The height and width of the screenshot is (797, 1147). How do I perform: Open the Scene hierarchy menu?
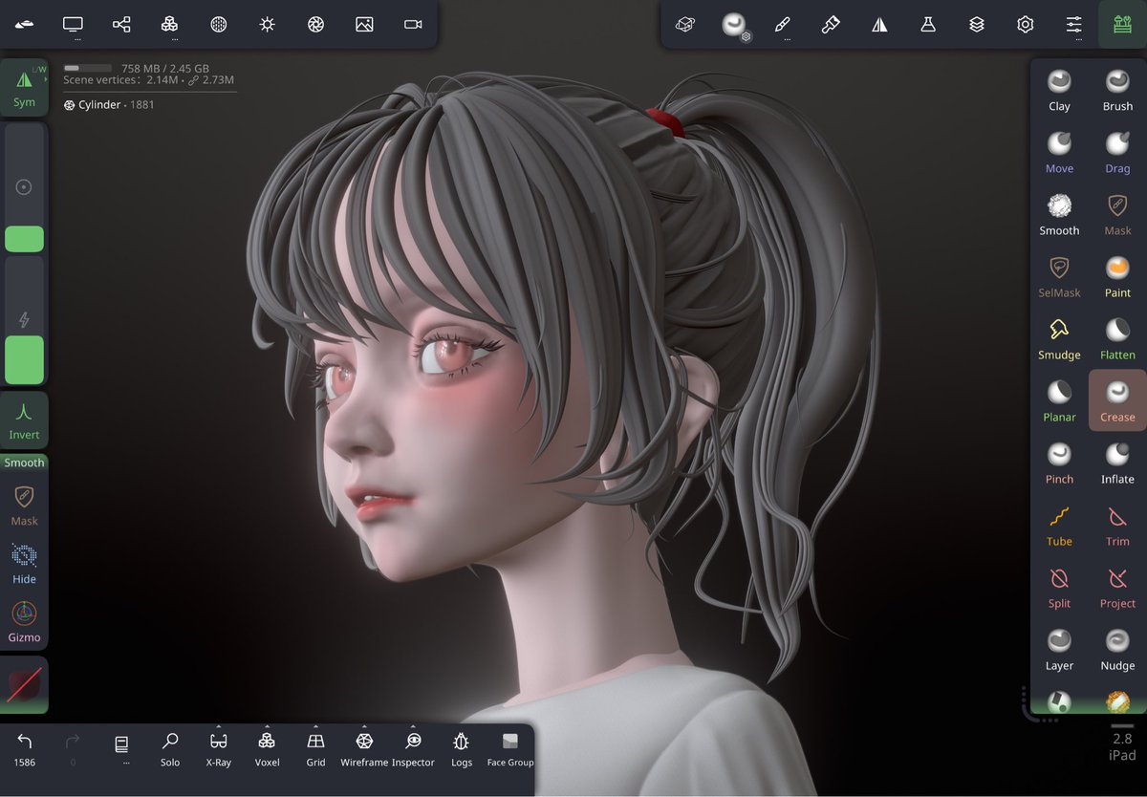pyautogui.click(x=121, y=24)
